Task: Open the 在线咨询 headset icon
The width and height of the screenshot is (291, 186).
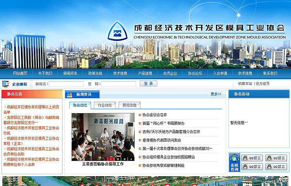Action: pos(234,162)
